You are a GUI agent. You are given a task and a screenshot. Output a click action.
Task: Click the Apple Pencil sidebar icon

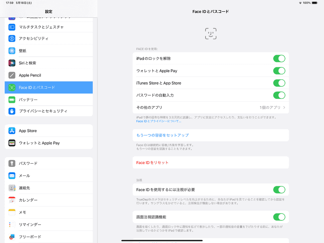coord(12,75)
